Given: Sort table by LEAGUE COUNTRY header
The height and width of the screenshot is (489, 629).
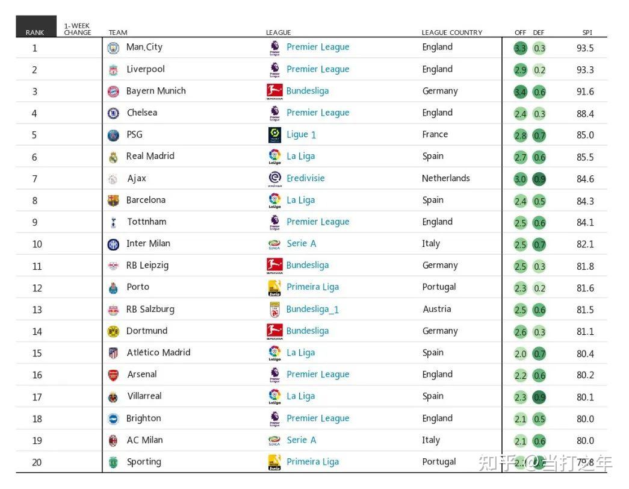Looking at the screenshot, I should pyautogui.click(x=452, y=33).
